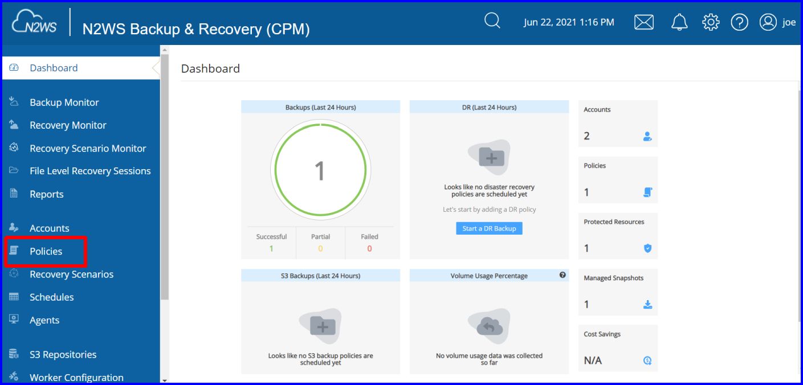This screenshot has width=803, height=385.
Task: Open notifications bell icon
Action: [679, 22]
